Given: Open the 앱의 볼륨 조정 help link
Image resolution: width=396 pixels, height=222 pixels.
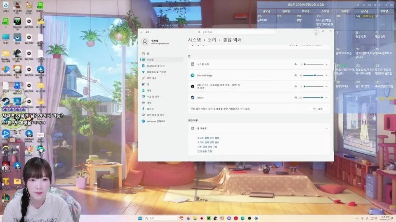Looking at the screenshot, I should (x=205, y=151).
